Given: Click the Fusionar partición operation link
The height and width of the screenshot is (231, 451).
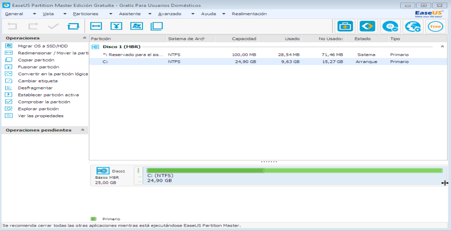Looking at the screenshot, I should click(x=38, y=67).
